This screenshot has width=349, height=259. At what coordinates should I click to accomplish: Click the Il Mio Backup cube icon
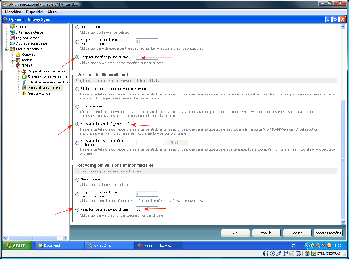[x=18, y=66]
